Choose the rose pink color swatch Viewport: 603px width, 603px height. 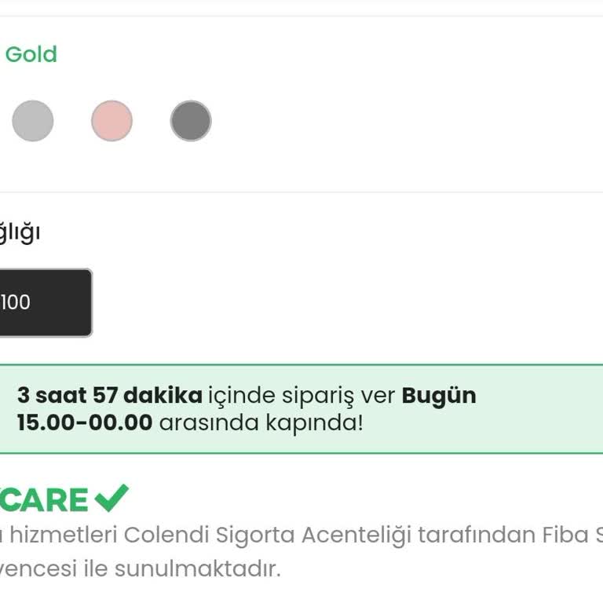[111, 121]
